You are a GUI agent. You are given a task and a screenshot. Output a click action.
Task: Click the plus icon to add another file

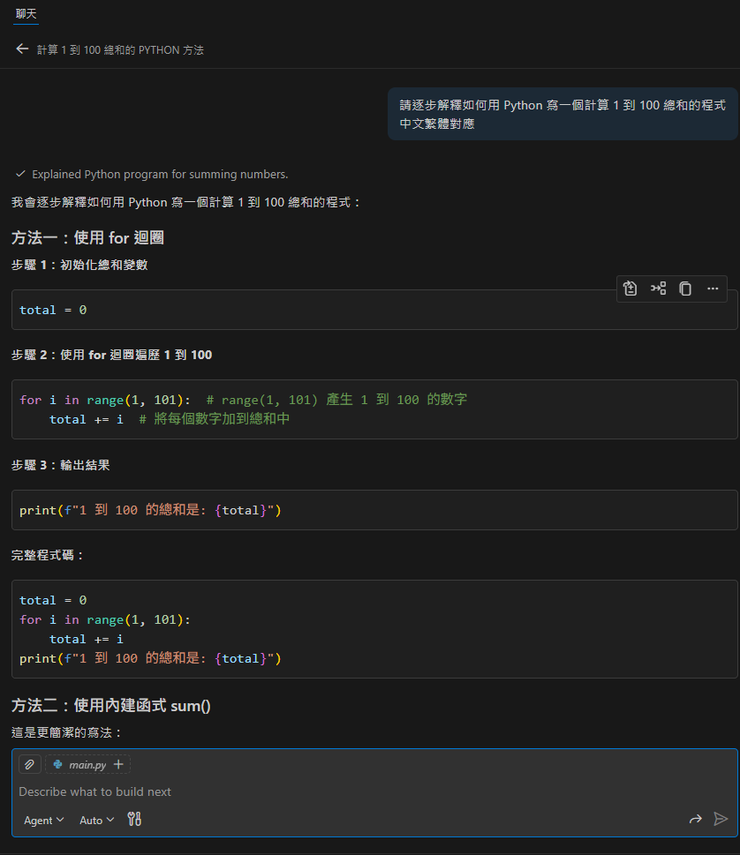click(x=117, y=764)
